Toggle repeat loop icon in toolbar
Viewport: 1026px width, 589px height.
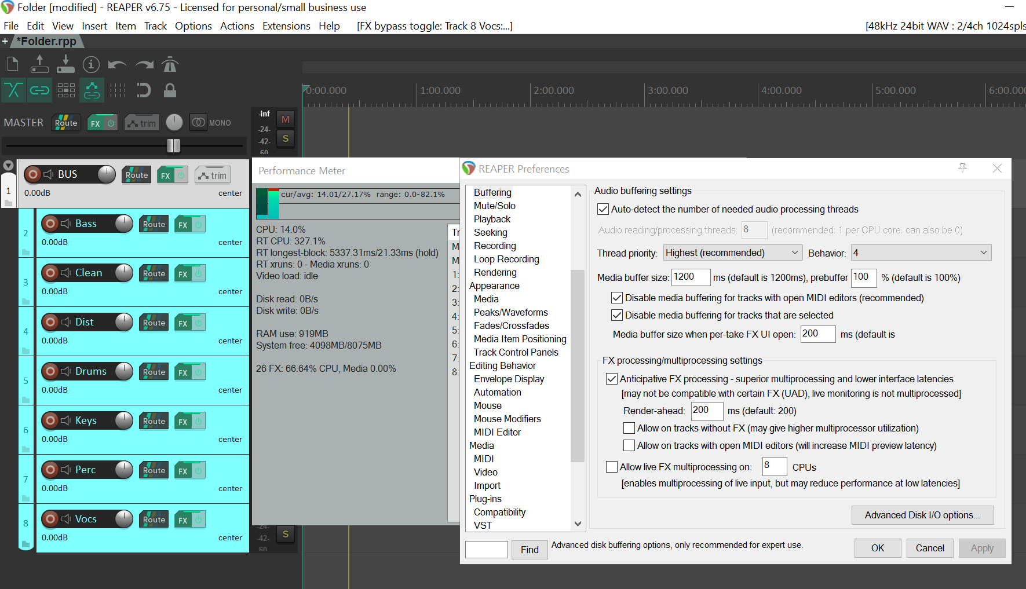(143, 90)
